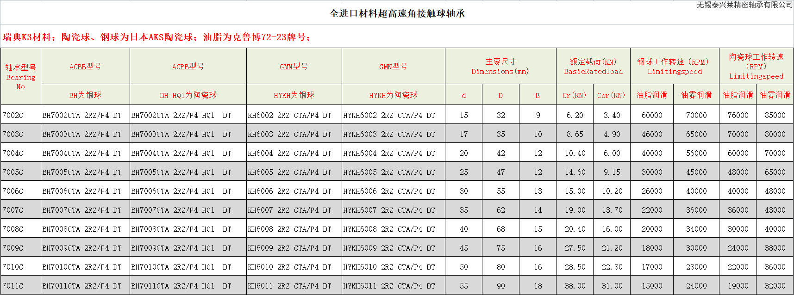The image size is (794, 295).
Task: Select the red material note starting 瑞典K3材料
Action: (156, 37)
